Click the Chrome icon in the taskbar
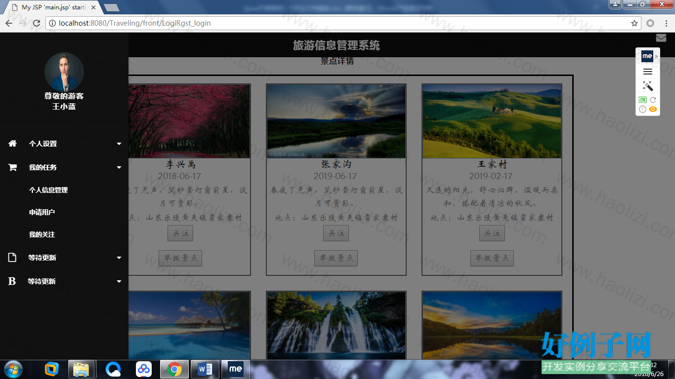 click(174, 369)
